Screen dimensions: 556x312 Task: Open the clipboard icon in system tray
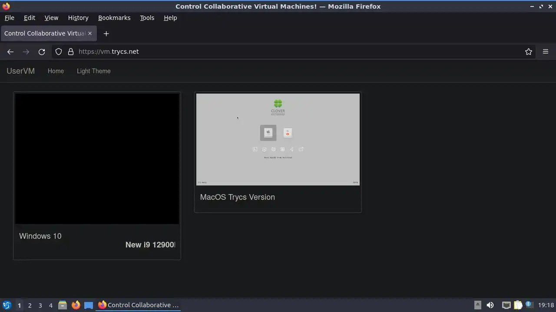[x=518, y=305]
